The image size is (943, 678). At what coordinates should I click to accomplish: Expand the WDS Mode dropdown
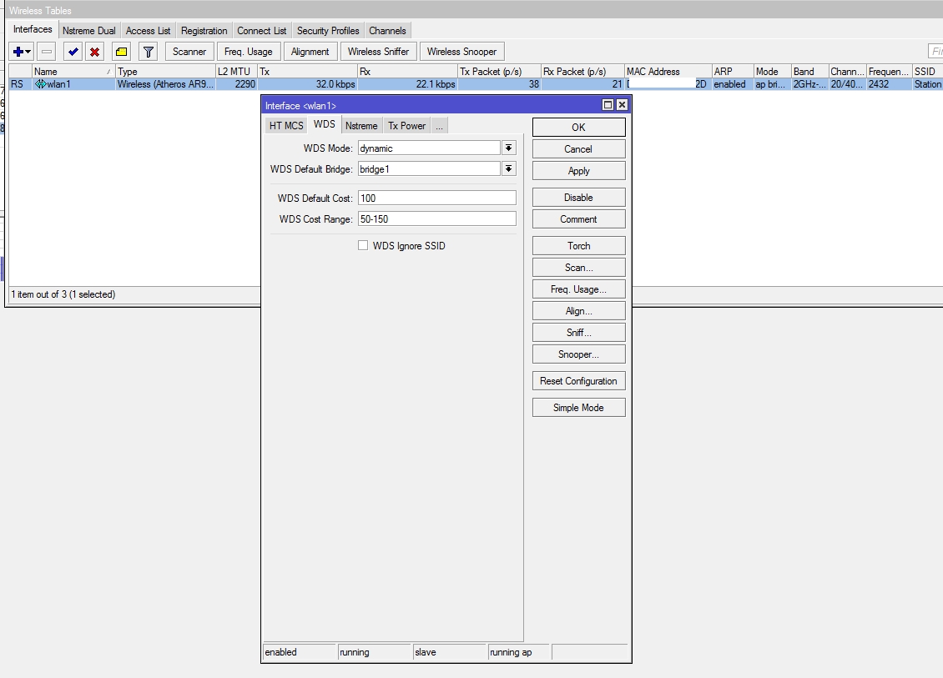point(508,148)
